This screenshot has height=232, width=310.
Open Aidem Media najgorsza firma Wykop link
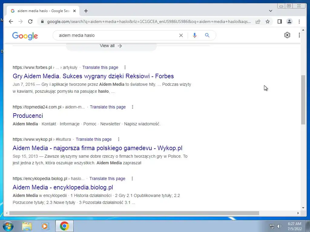(x=97, y=148)
